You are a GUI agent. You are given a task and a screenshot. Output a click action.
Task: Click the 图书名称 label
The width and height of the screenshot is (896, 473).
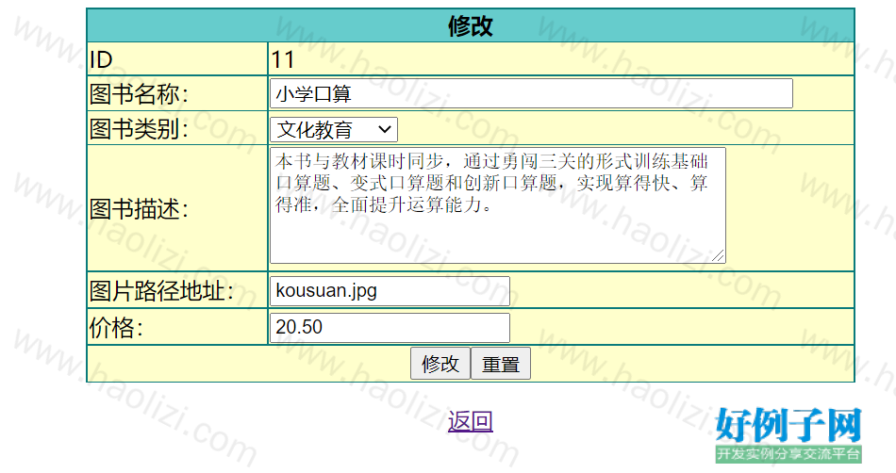139,94
